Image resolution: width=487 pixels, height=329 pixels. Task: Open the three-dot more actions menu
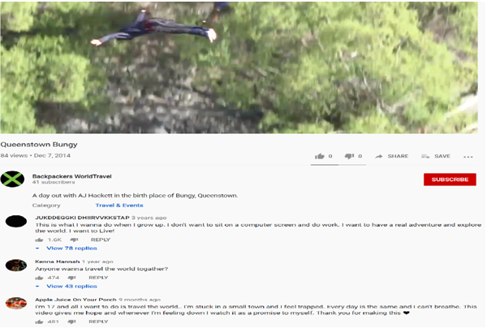coord(468,157)
